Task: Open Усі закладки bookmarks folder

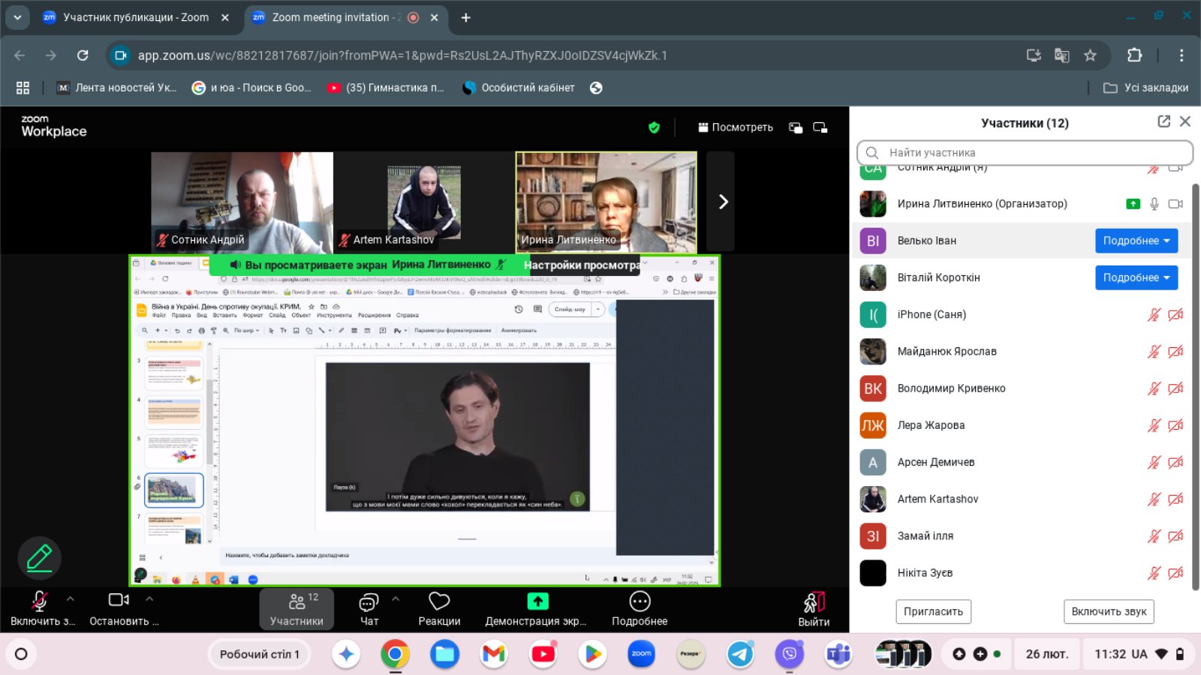Action: [x=1146, y=88]
